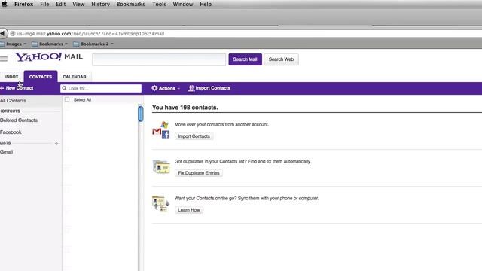
Task: Open the Gmail contact list
Action: (7, 152)
